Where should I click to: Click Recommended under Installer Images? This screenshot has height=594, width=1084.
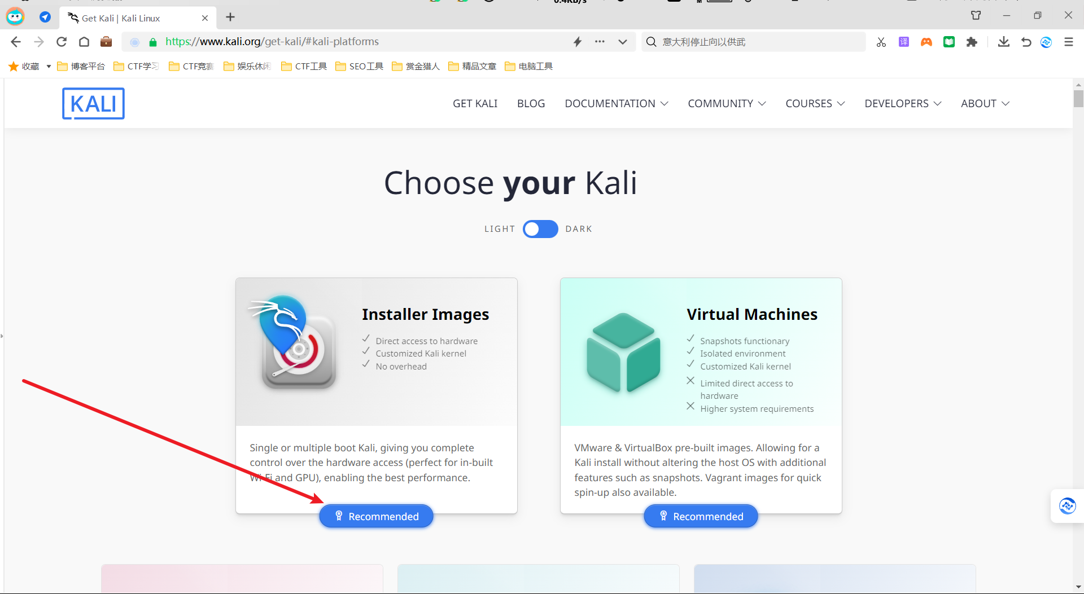pyautogui.click(x=376, y=516)
